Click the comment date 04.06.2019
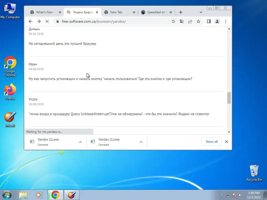This screenshot has height=200, width=267. pos(36,69)
